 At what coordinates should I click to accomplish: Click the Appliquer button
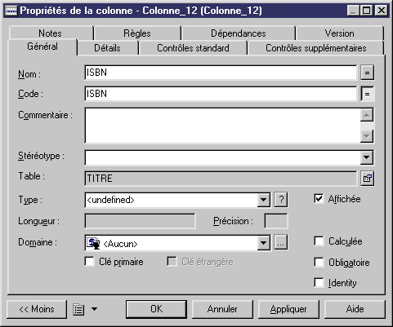288,309
